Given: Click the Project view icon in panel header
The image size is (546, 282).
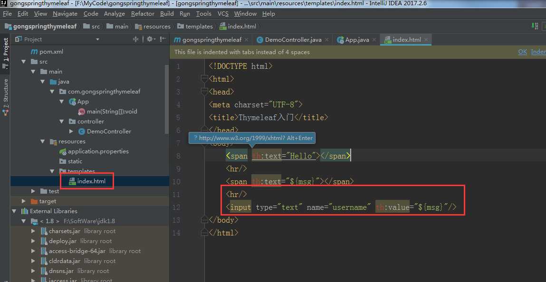Looking at the screenshot, I should [19, 39].
